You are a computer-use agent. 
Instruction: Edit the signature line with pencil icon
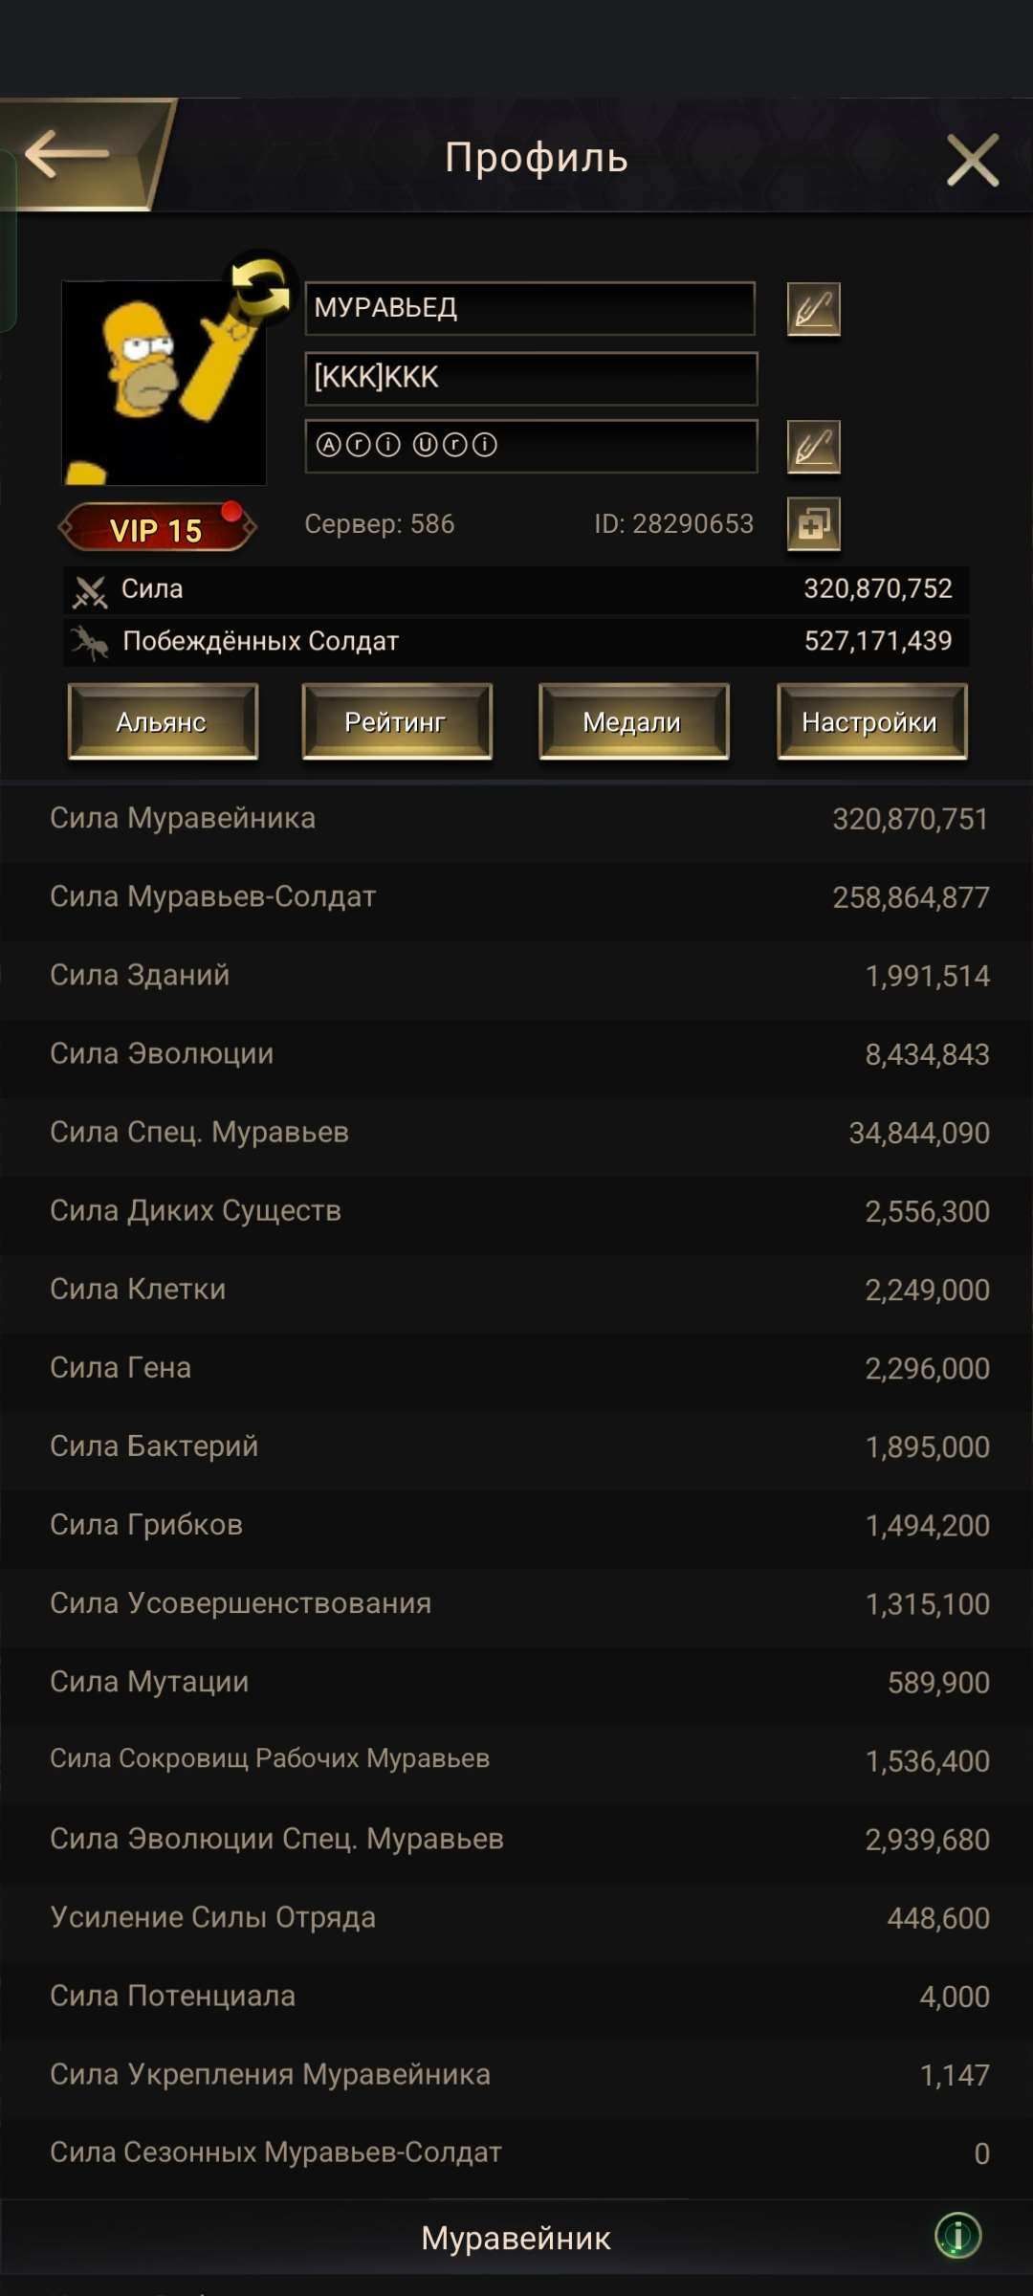(813, 447)
